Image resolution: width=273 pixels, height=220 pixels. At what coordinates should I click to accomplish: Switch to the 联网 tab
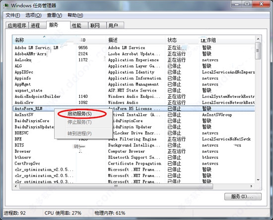(x=97, y=26)
